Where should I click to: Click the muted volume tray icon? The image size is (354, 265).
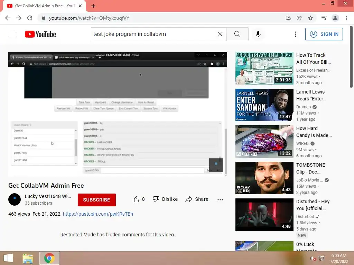(x=313, y=258)
